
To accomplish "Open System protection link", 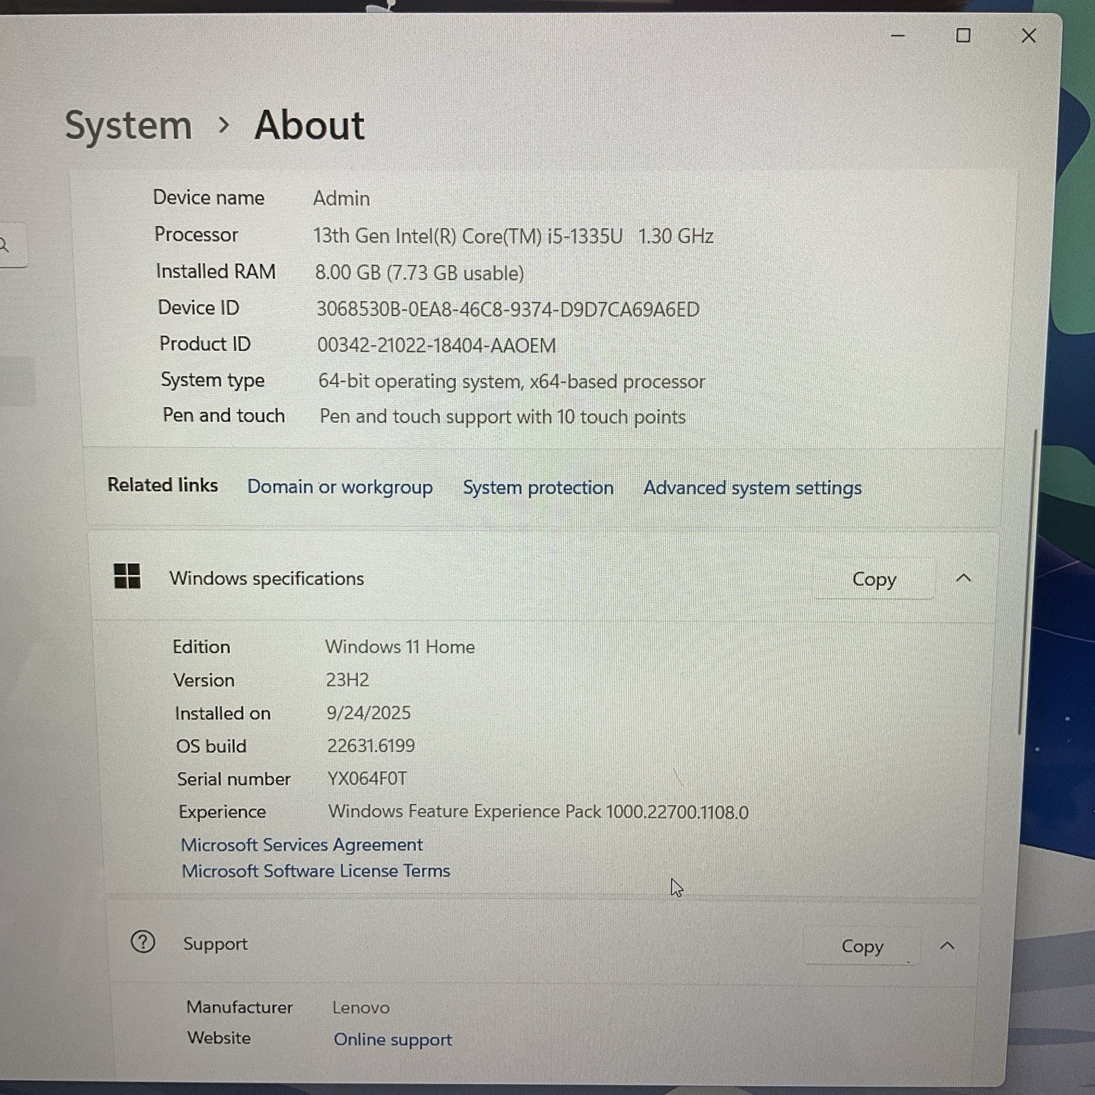I will [x=538, y=487].
